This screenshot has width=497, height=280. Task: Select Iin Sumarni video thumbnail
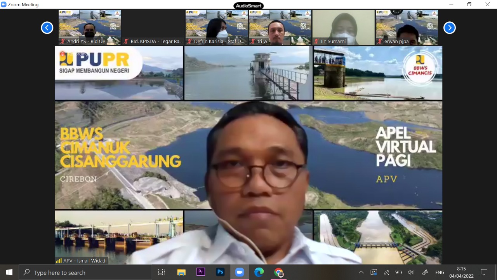tap(343, 28)
